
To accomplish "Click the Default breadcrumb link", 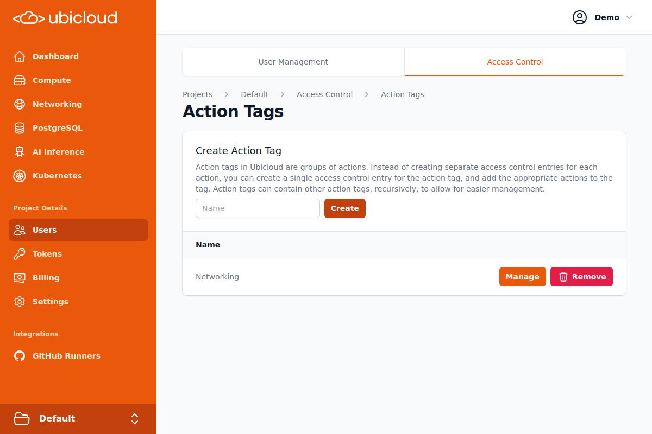I will pos(255,94).
